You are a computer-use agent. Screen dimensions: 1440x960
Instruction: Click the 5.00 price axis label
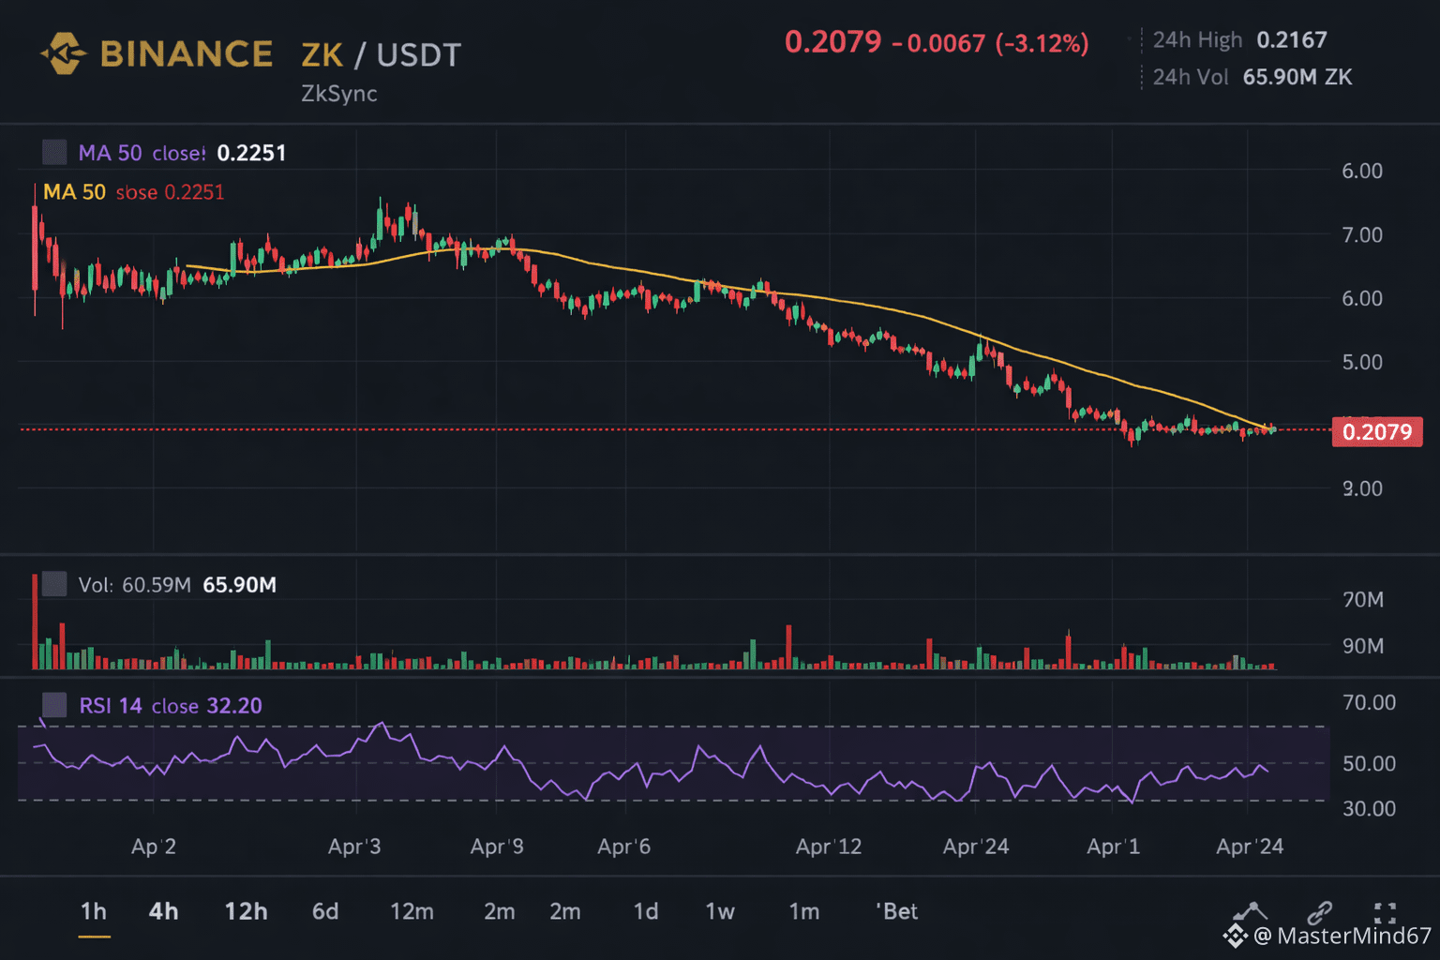(1362, 362)
